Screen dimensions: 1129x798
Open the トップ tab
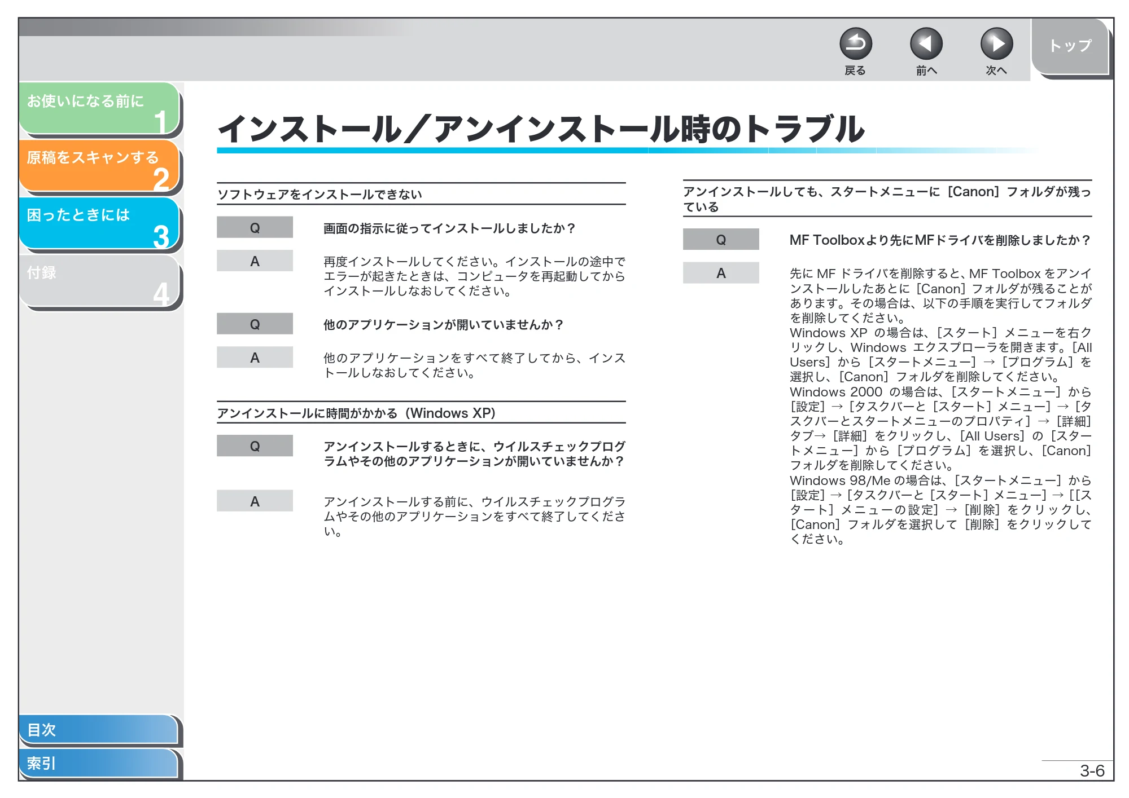coord(1070,46)
